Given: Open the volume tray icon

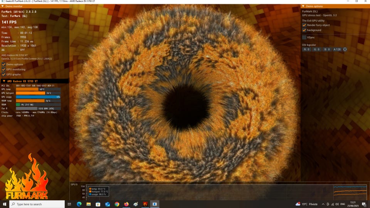Looking at the screenshot, I should 337,204.
